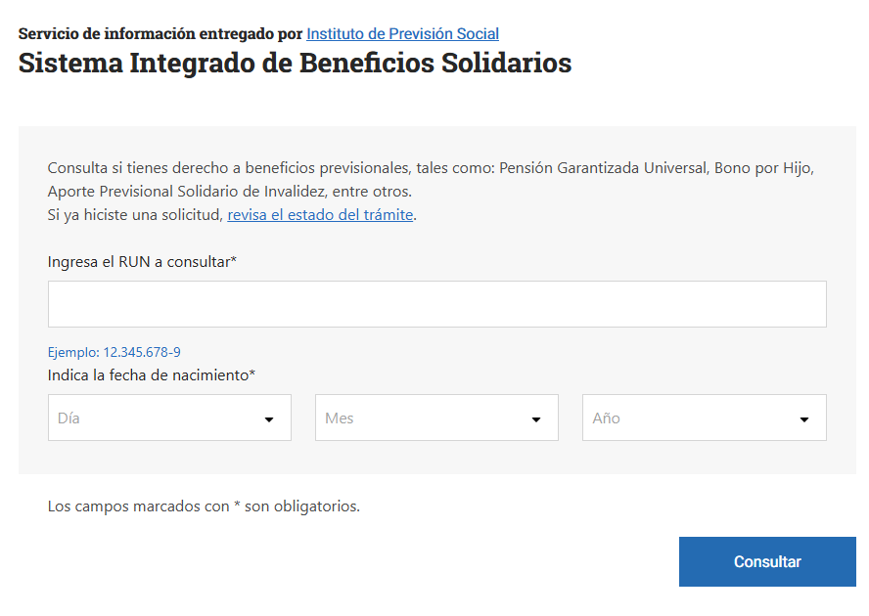Image resolution: width=869 pixels, height=616 pixels.
Task: Click the Mes dropdown chevron icon
Action: pyautogui.click(x=535, y=418)
